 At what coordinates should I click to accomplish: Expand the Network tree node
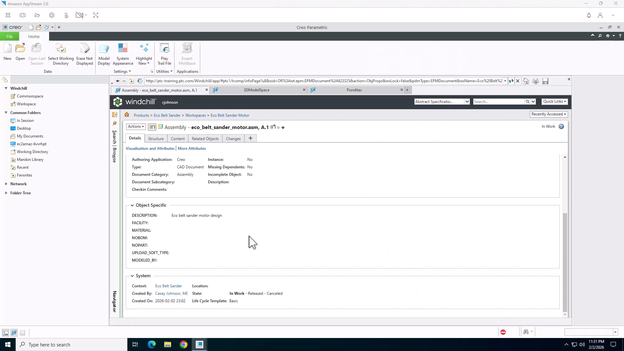point(6,184)
